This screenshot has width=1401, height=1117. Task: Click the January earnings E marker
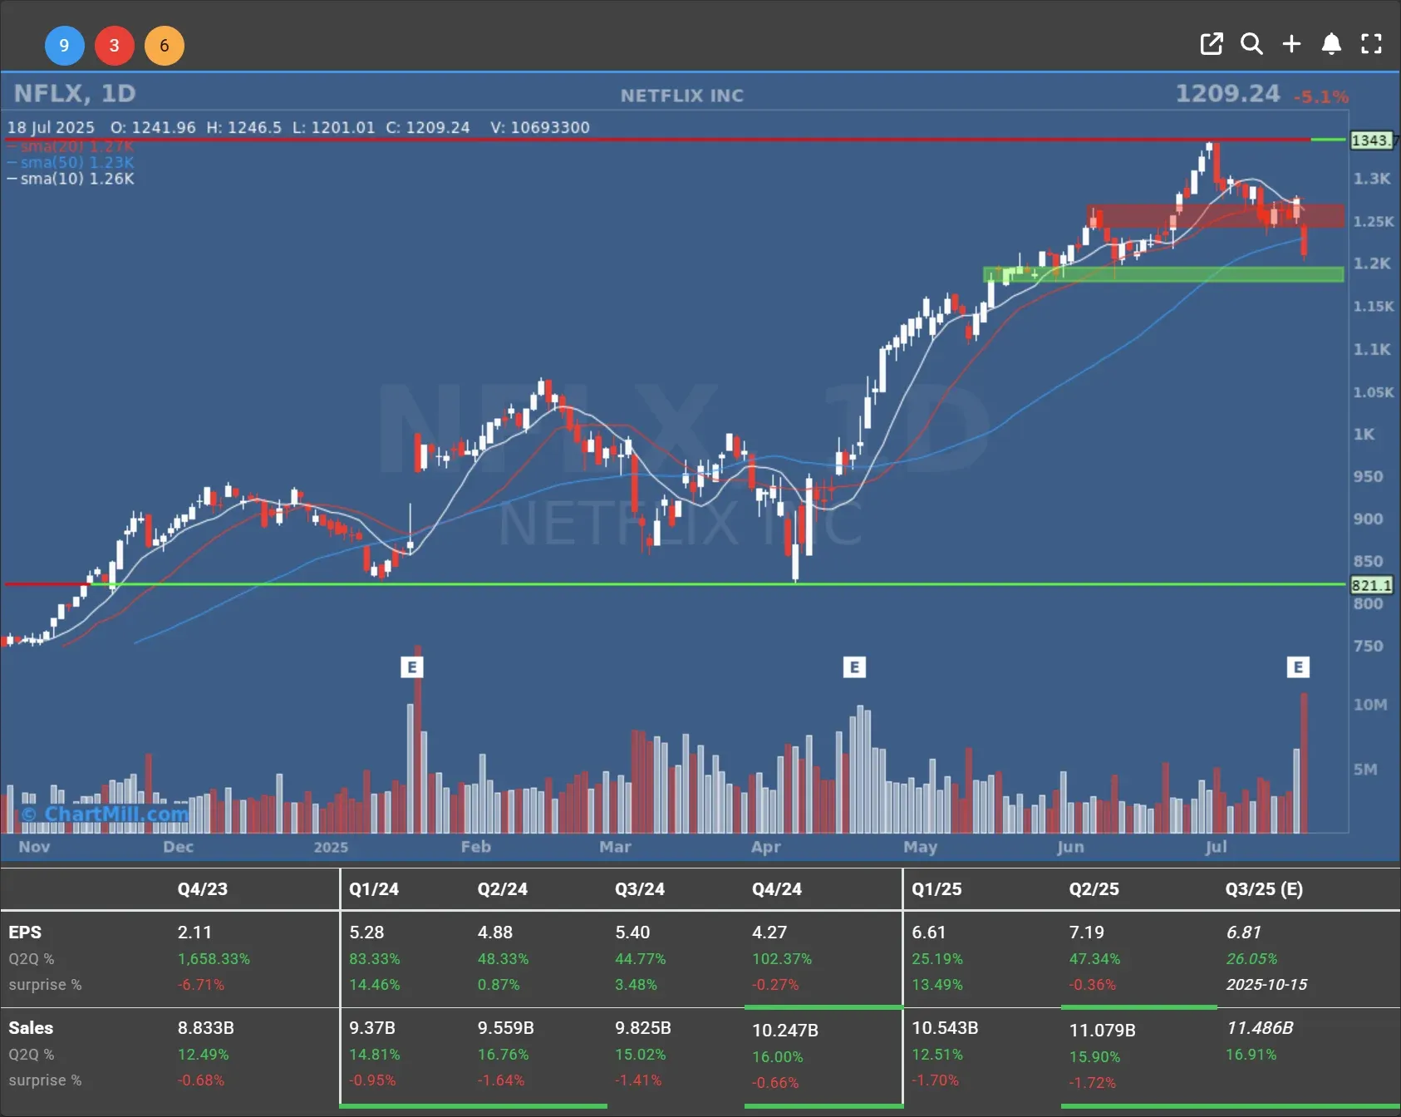[x=412, y=667]
